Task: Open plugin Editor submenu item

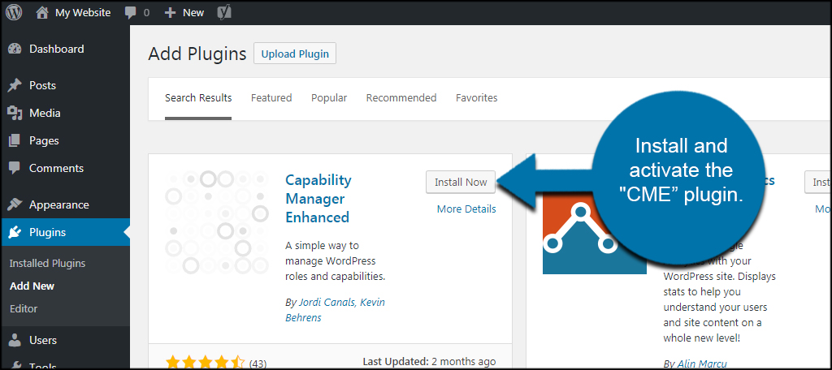Action: point(24,308)
